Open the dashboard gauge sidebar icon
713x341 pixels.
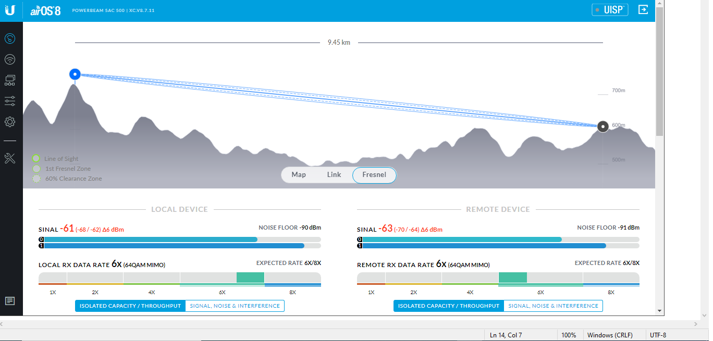point(10,39)
